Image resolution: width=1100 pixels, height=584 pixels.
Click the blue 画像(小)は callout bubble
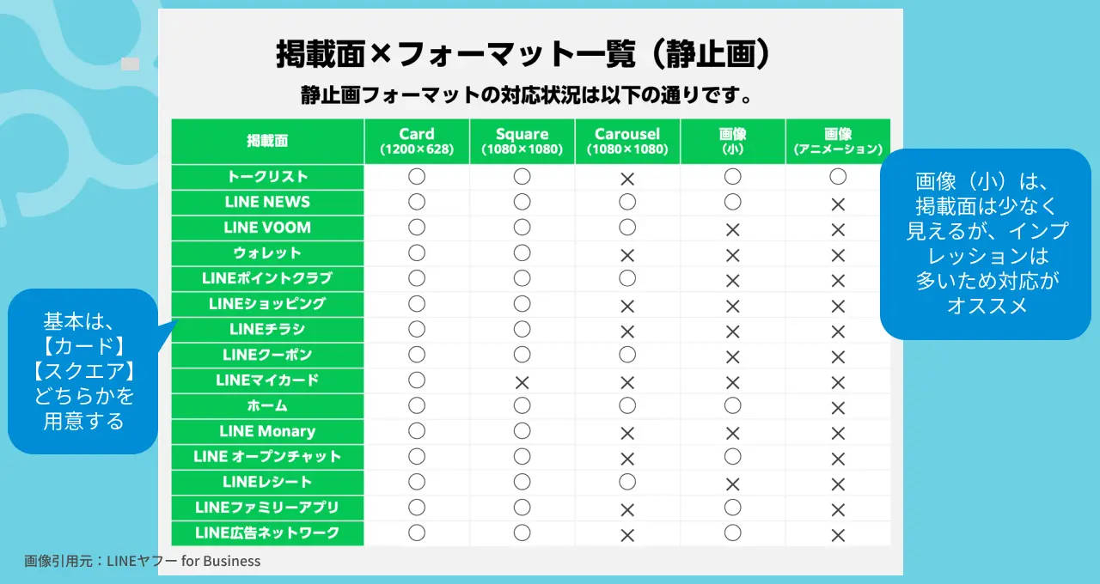point(985,244)
